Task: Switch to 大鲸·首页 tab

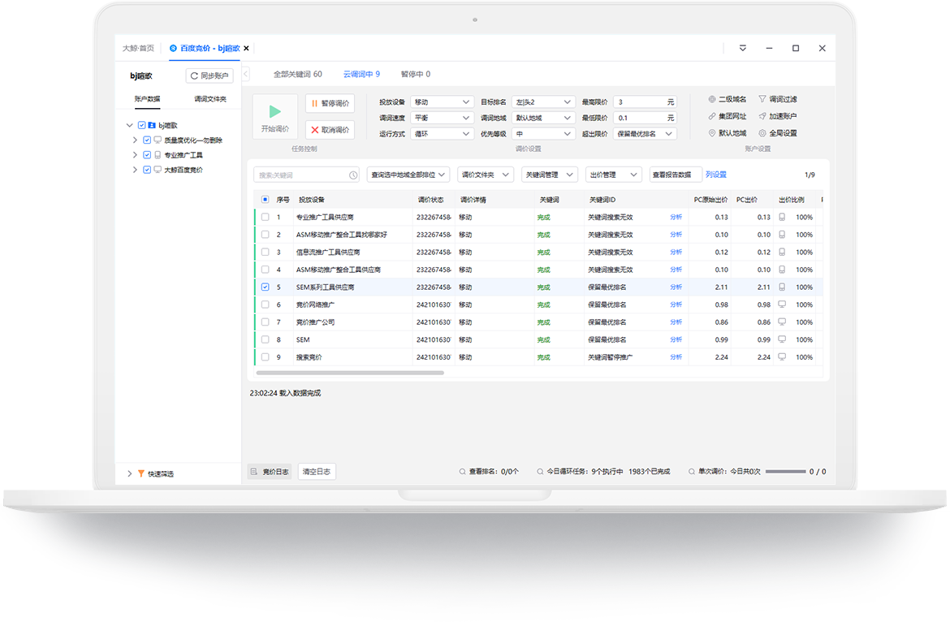Action: click(x=138, y=49)
